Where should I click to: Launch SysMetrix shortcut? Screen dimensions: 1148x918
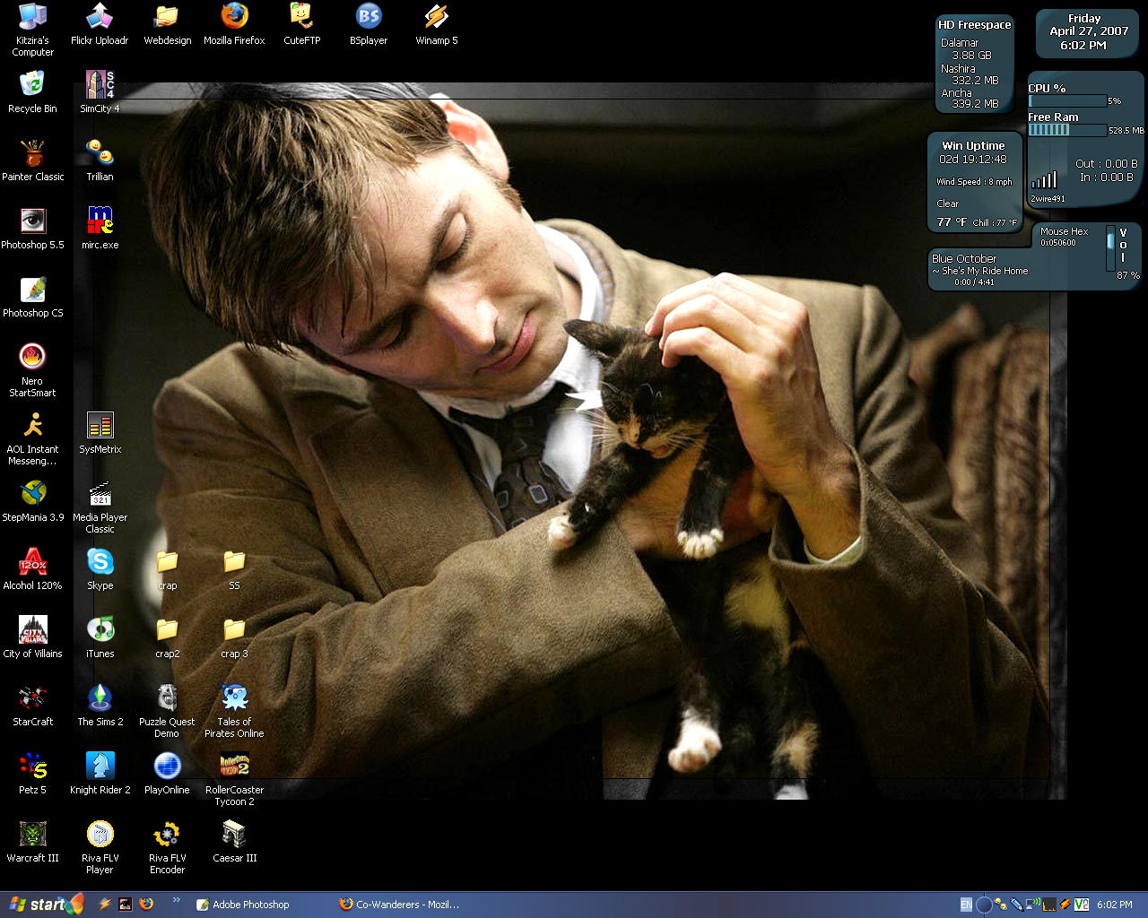tap(100, 432)
